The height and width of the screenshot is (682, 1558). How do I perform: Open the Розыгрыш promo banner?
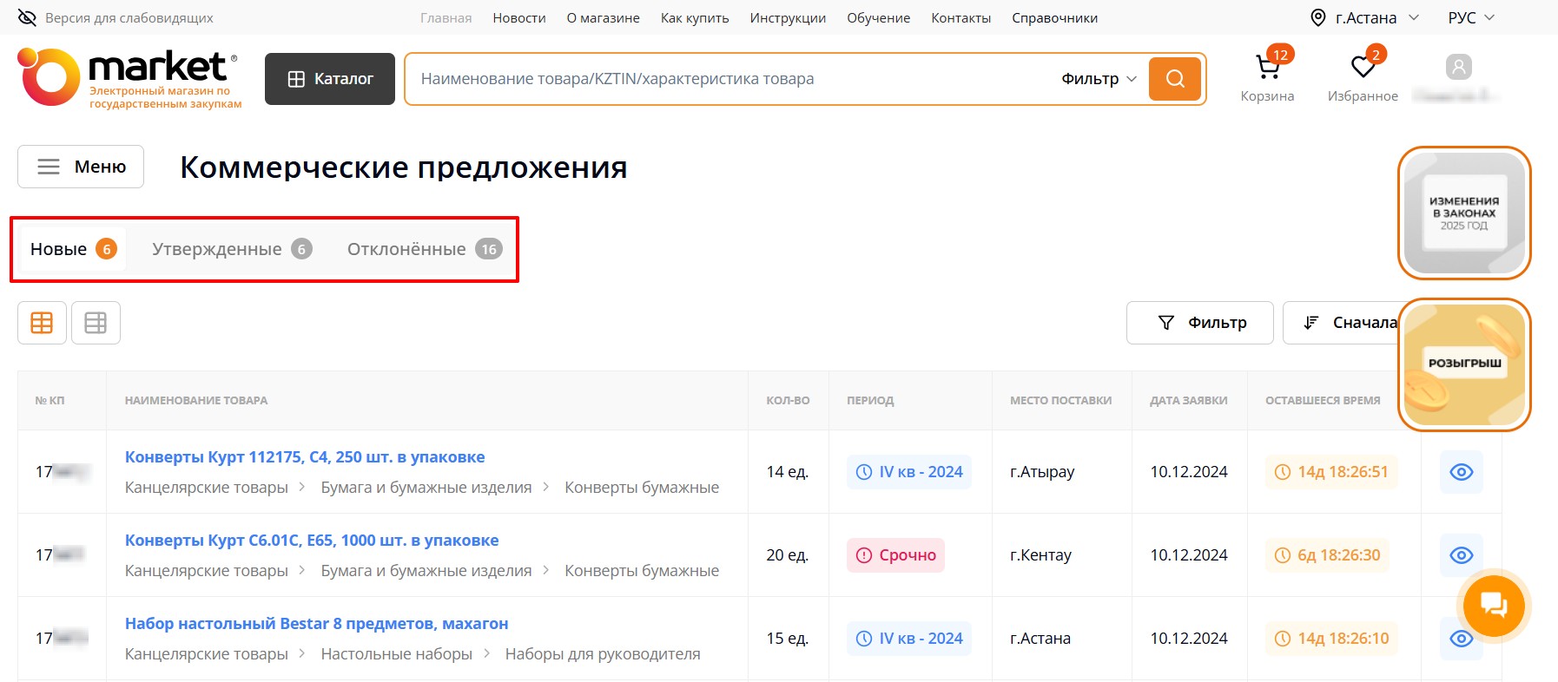click(1463, 364)
